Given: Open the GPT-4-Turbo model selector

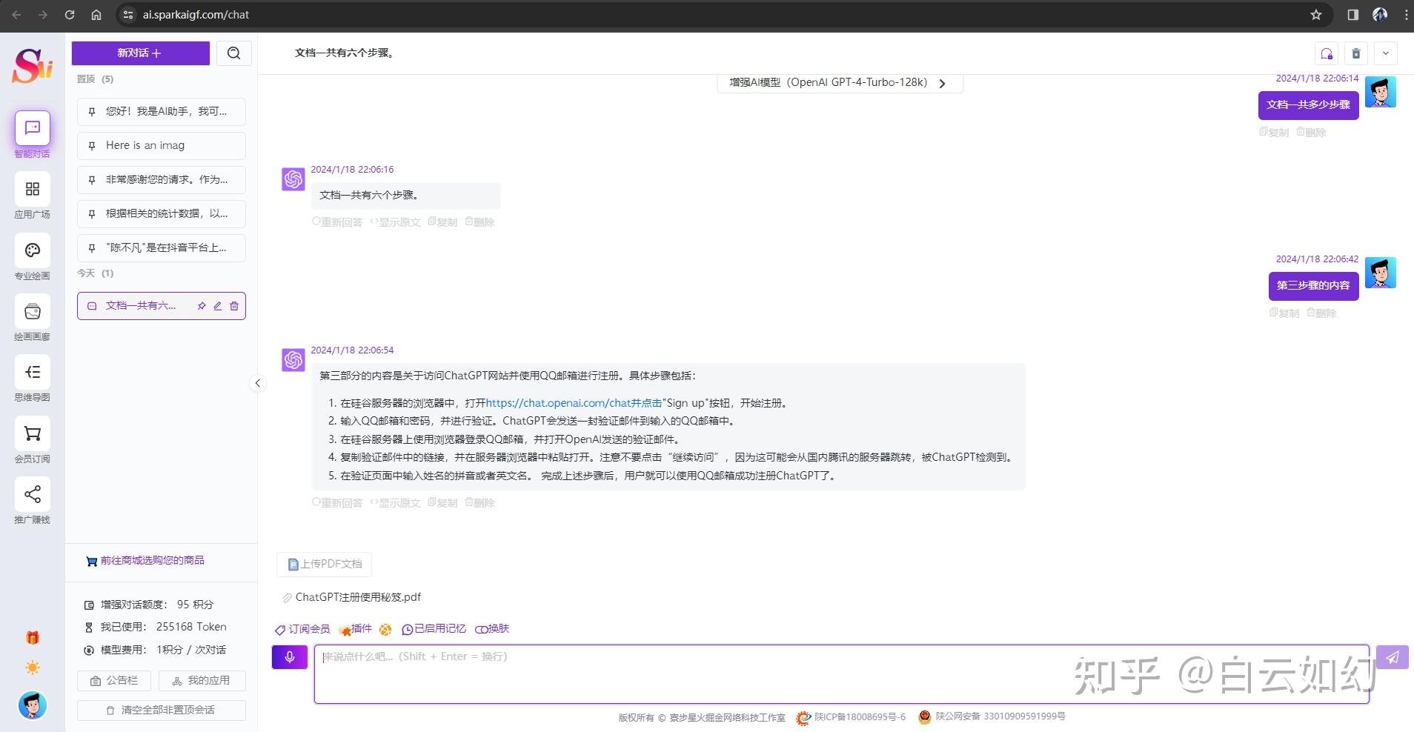Looking at the screenshot, I should click(x=838, y=82).
